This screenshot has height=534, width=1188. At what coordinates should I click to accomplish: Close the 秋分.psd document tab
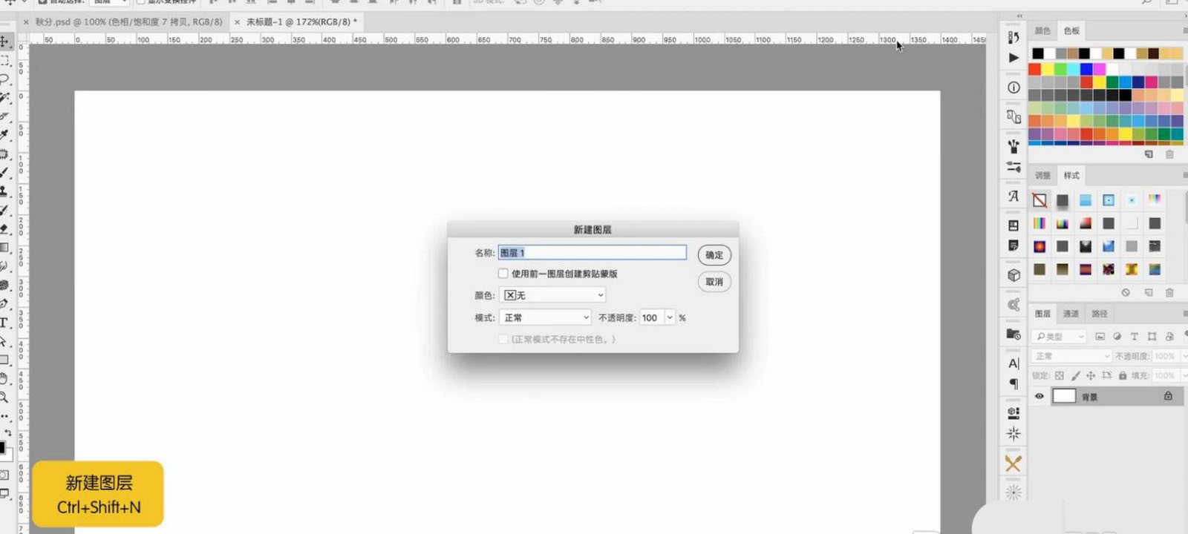(26, 22)
